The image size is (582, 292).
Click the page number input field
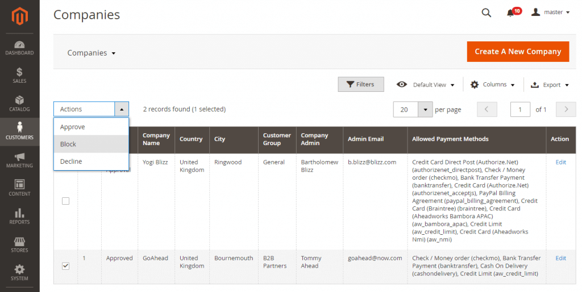pos(520,109)
